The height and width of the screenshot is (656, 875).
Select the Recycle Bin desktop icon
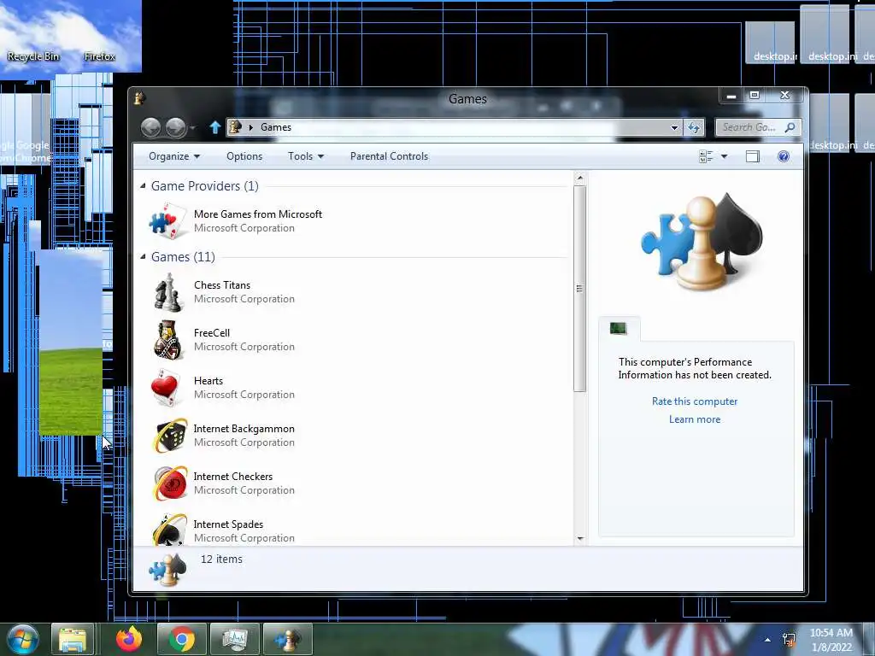tap(33, 56)
